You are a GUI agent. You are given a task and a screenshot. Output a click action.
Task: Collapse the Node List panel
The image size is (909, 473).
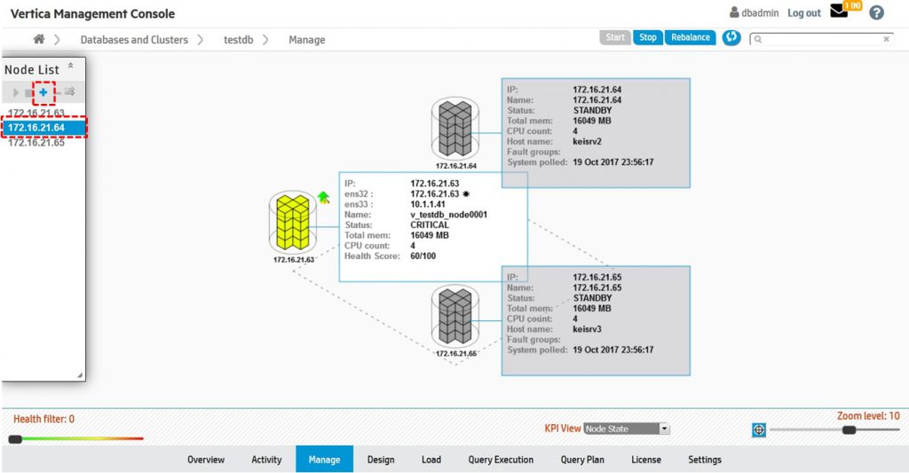pyautogui.click(x=71, y=67)
